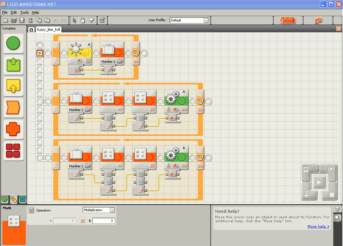Pick the yellow Sensor palette block
This screenshot has width=343, height=246.
[x=13, y=86]
